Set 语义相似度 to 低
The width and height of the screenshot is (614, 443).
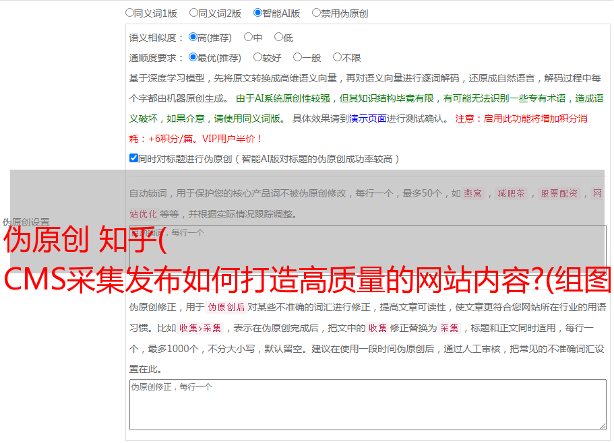pyautogui.click(x=279, y=37)
